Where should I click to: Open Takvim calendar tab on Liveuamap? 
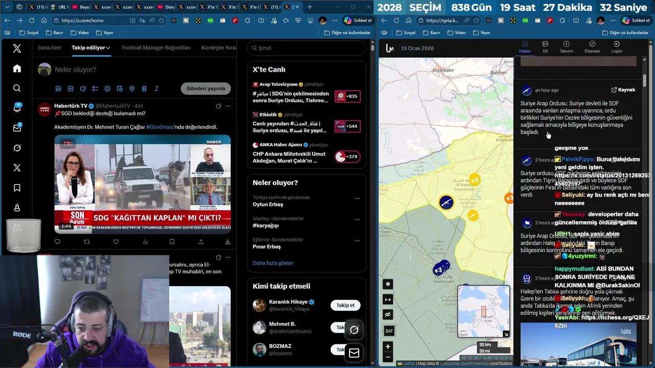(x=566, y=47)
